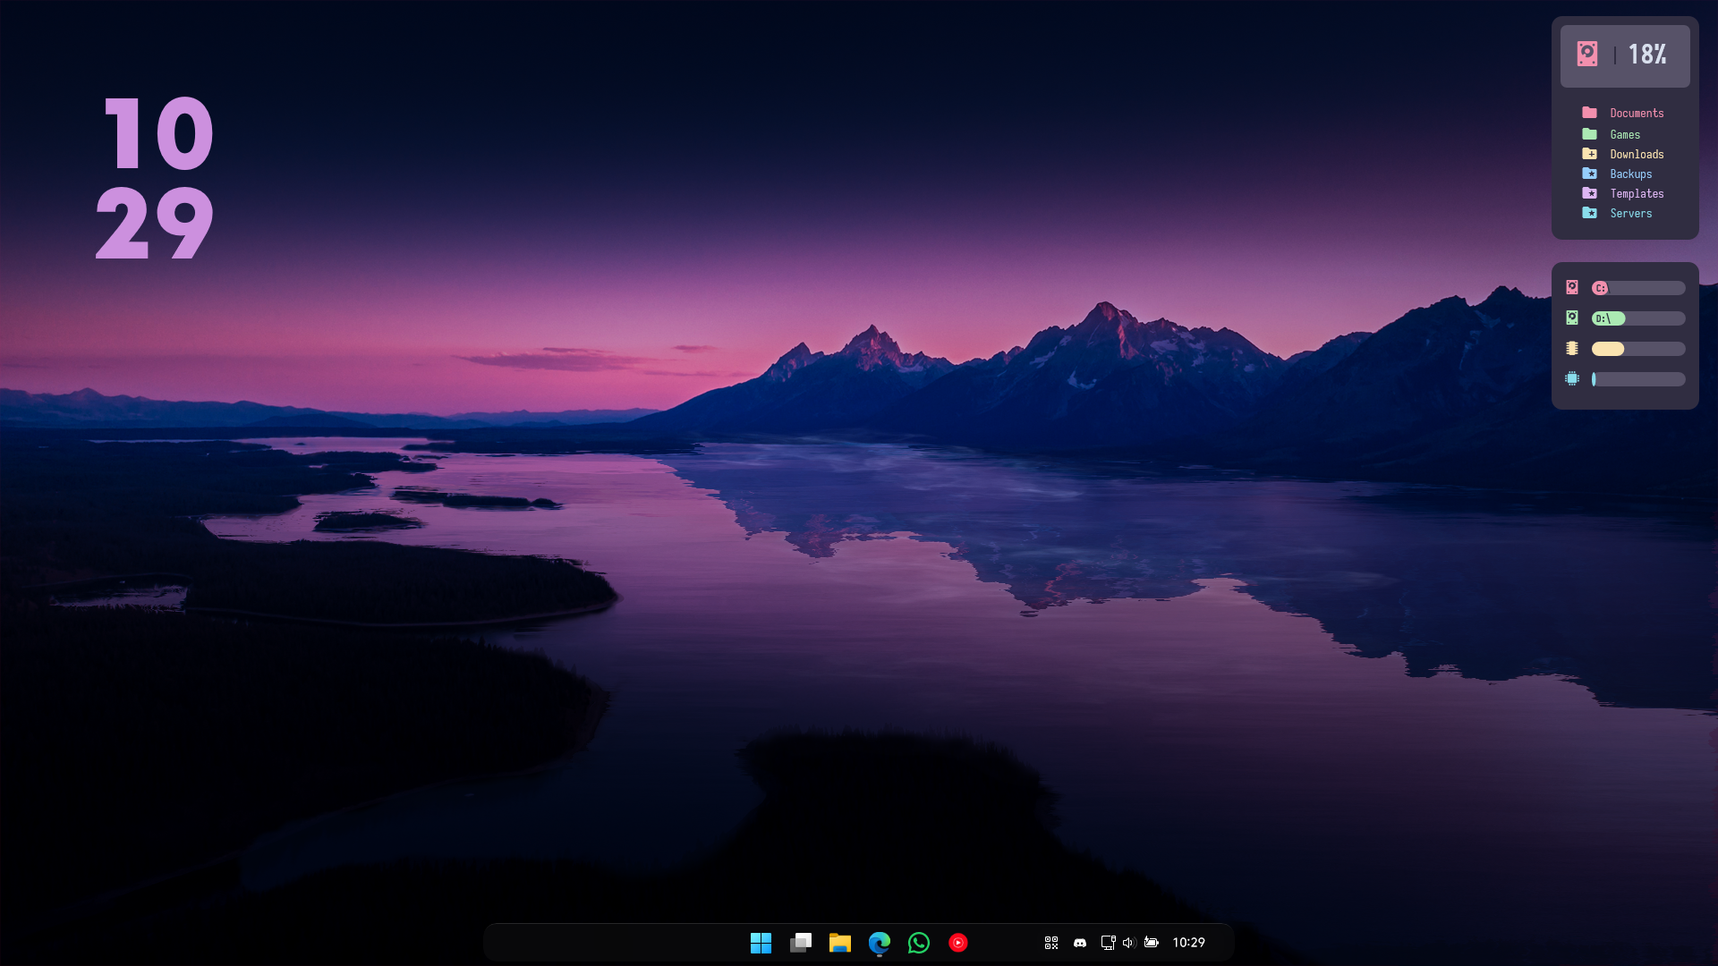This screenshot has height=966, width=1718.
Task: Open the taskbar clock showing 10:29
Action: (x=1189, y=943)
